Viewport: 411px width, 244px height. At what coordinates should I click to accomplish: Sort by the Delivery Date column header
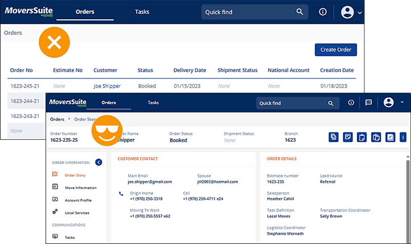(190, 70)
